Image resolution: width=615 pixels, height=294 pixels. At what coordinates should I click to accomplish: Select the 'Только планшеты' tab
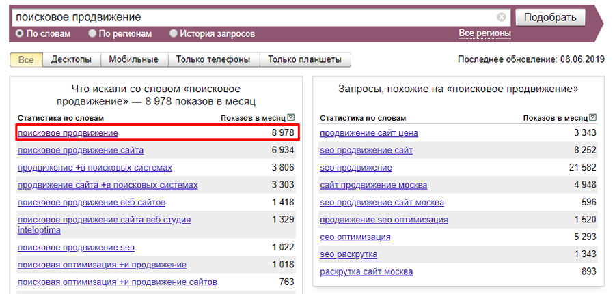305,60
